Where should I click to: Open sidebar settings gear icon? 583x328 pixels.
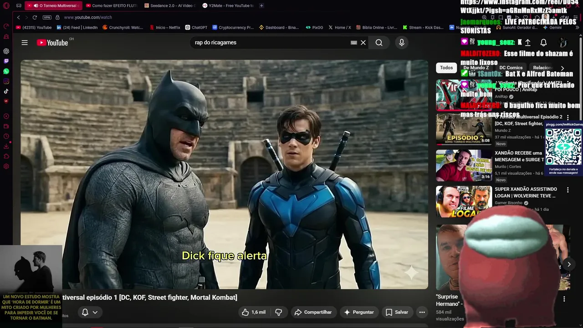point(6,166)
